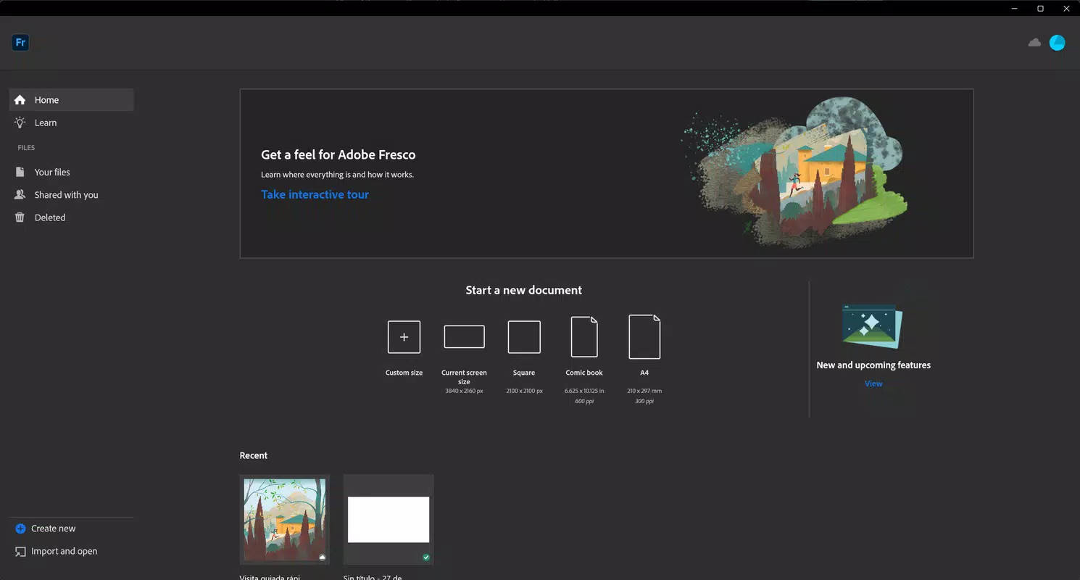Click the 'Comic book' label

point(584,373)
